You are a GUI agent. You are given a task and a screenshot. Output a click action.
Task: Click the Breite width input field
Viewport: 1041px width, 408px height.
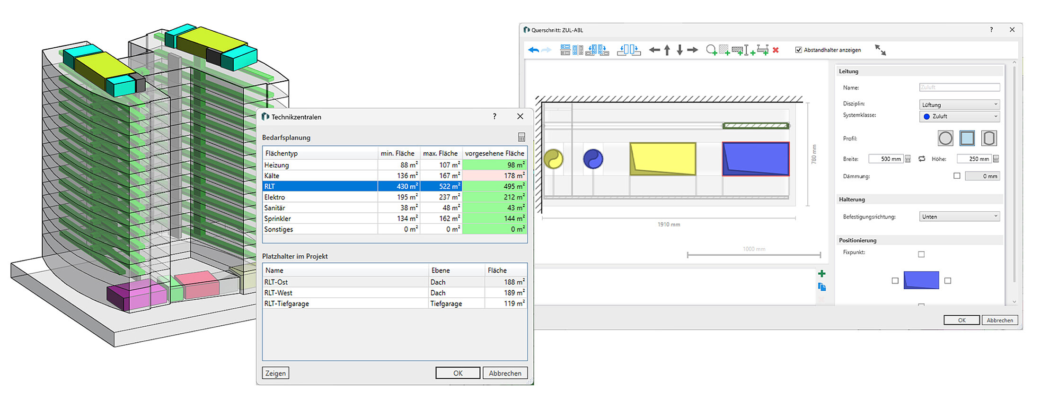[x=885, y=159]
